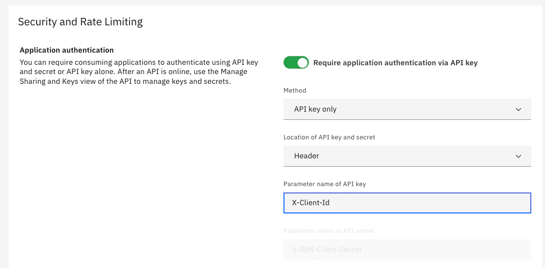
Task: Click the Parameter name of API key label
Action: (325, 184)
